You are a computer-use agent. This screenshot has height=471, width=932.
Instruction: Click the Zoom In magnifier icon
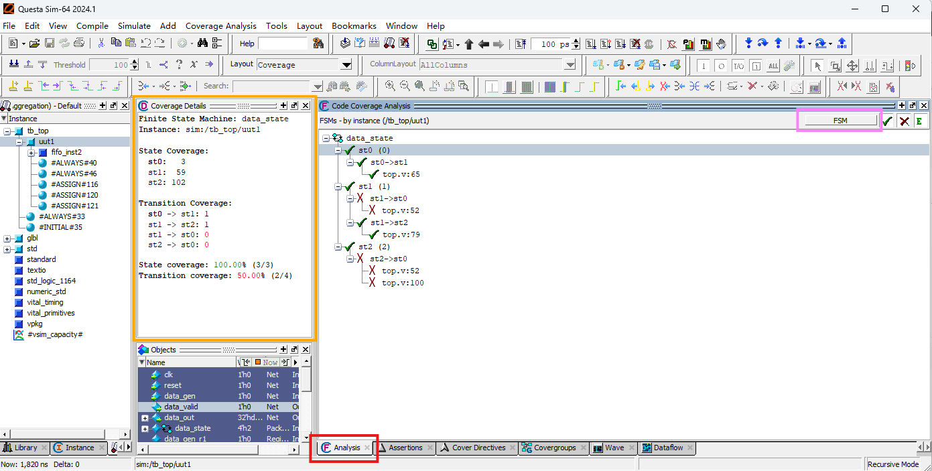pos(390,85)
